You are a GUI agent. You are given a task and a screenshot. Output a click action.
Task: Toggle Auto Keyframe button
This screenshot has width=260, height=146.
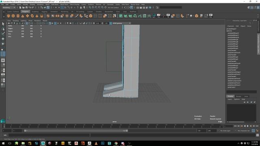pos(253,131)
